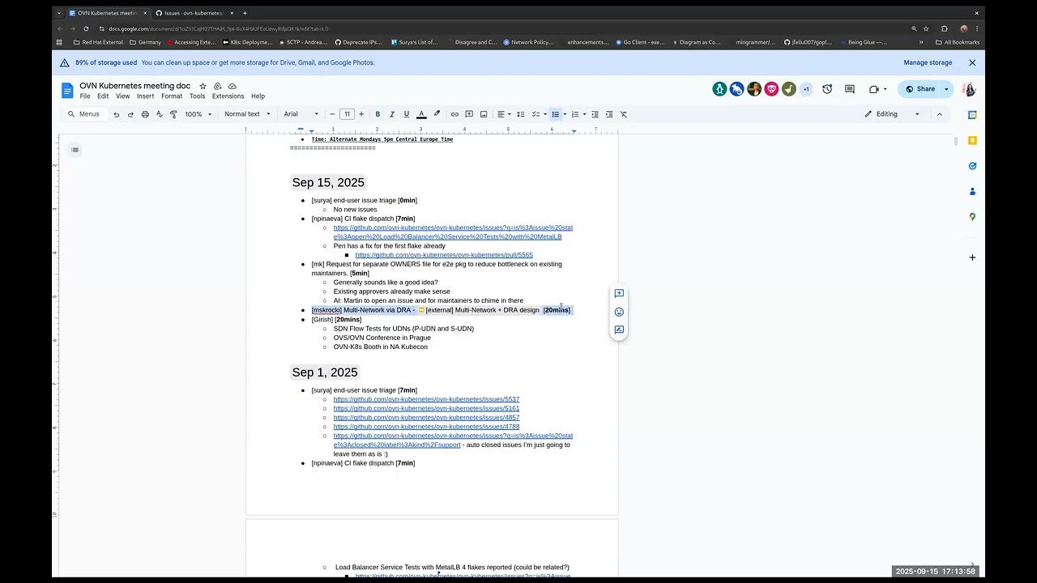Click the Redo arrow in the toolbar
The height and width of the screenshot is (583, 1037).
130,114
